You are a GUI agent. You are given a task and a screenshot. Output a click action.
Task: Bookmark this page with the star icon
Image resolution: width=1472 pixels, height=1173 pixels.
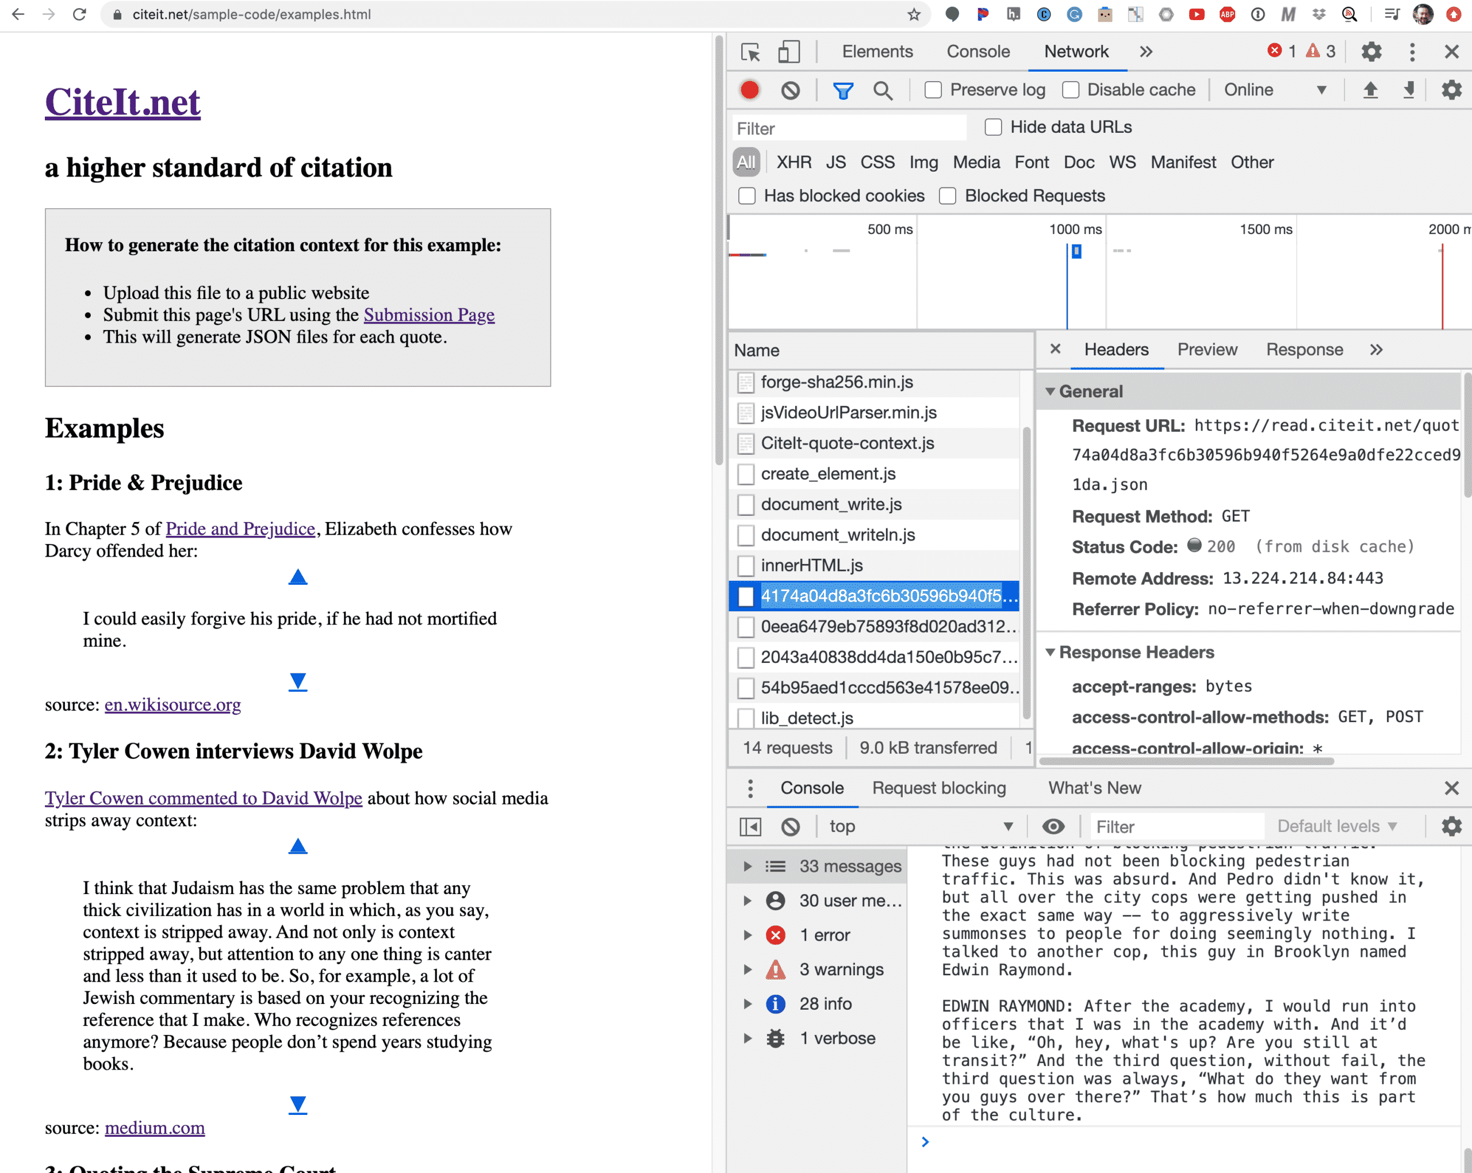(914, 14)
